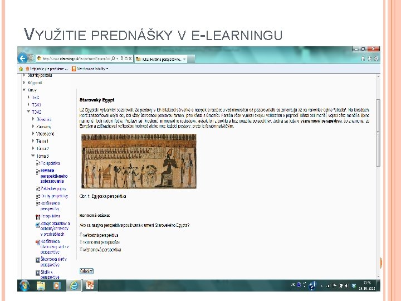Click the page vertical scrollbar thumb
The image size is (401, 301).
[378, 133]
